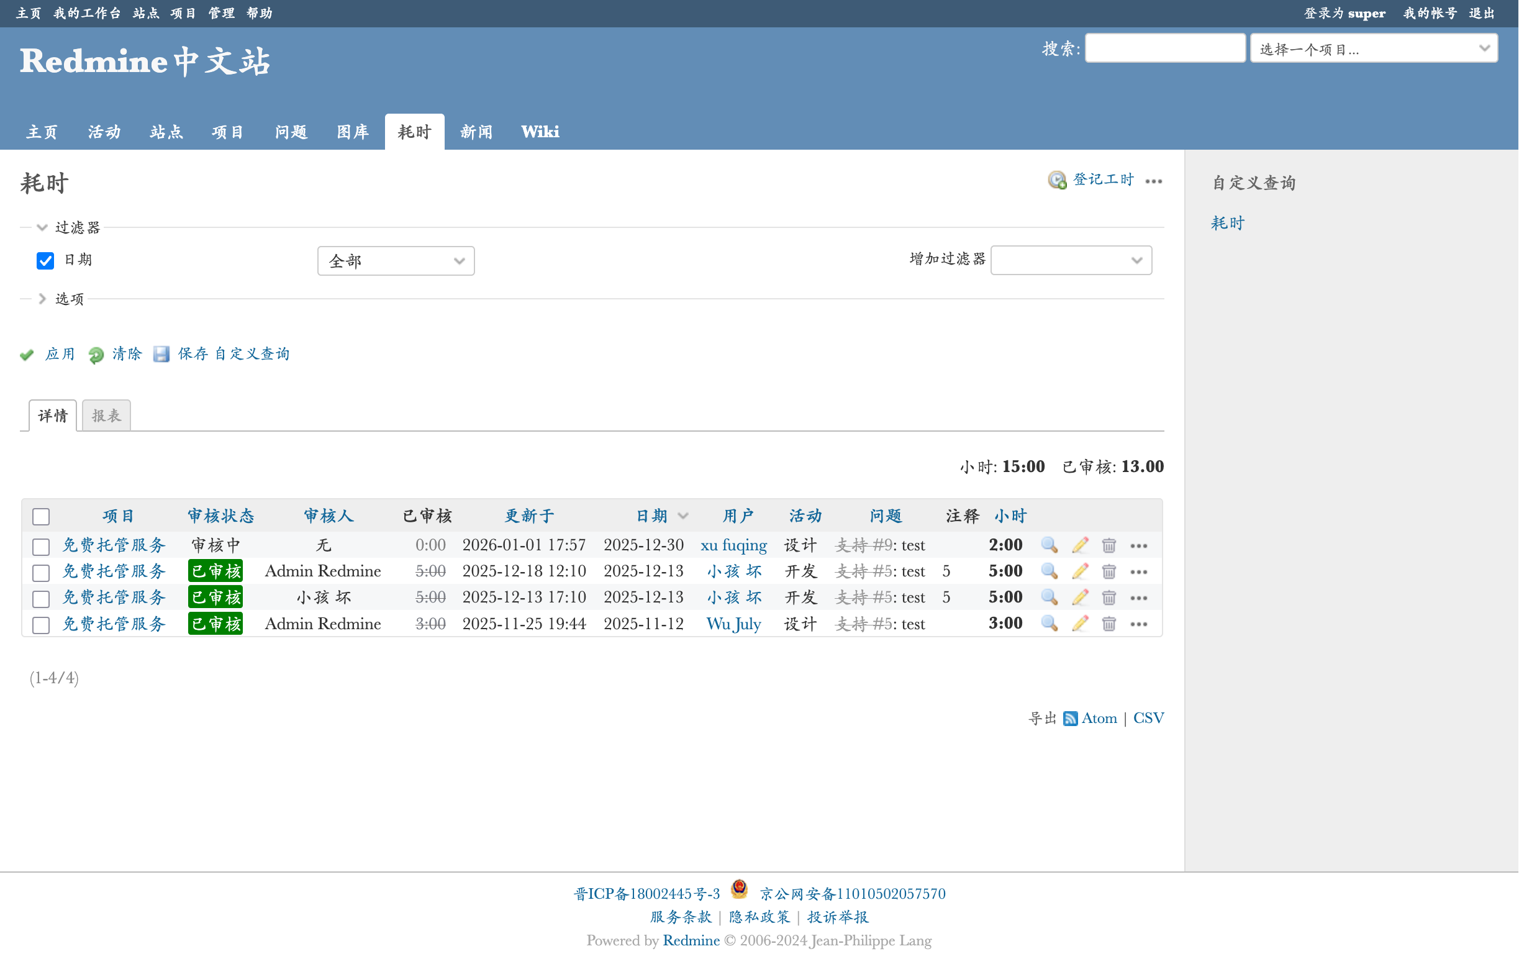Click the 保存 自定义查询 floppy disk icon
1519x959 pixels.
pos(161,354)
